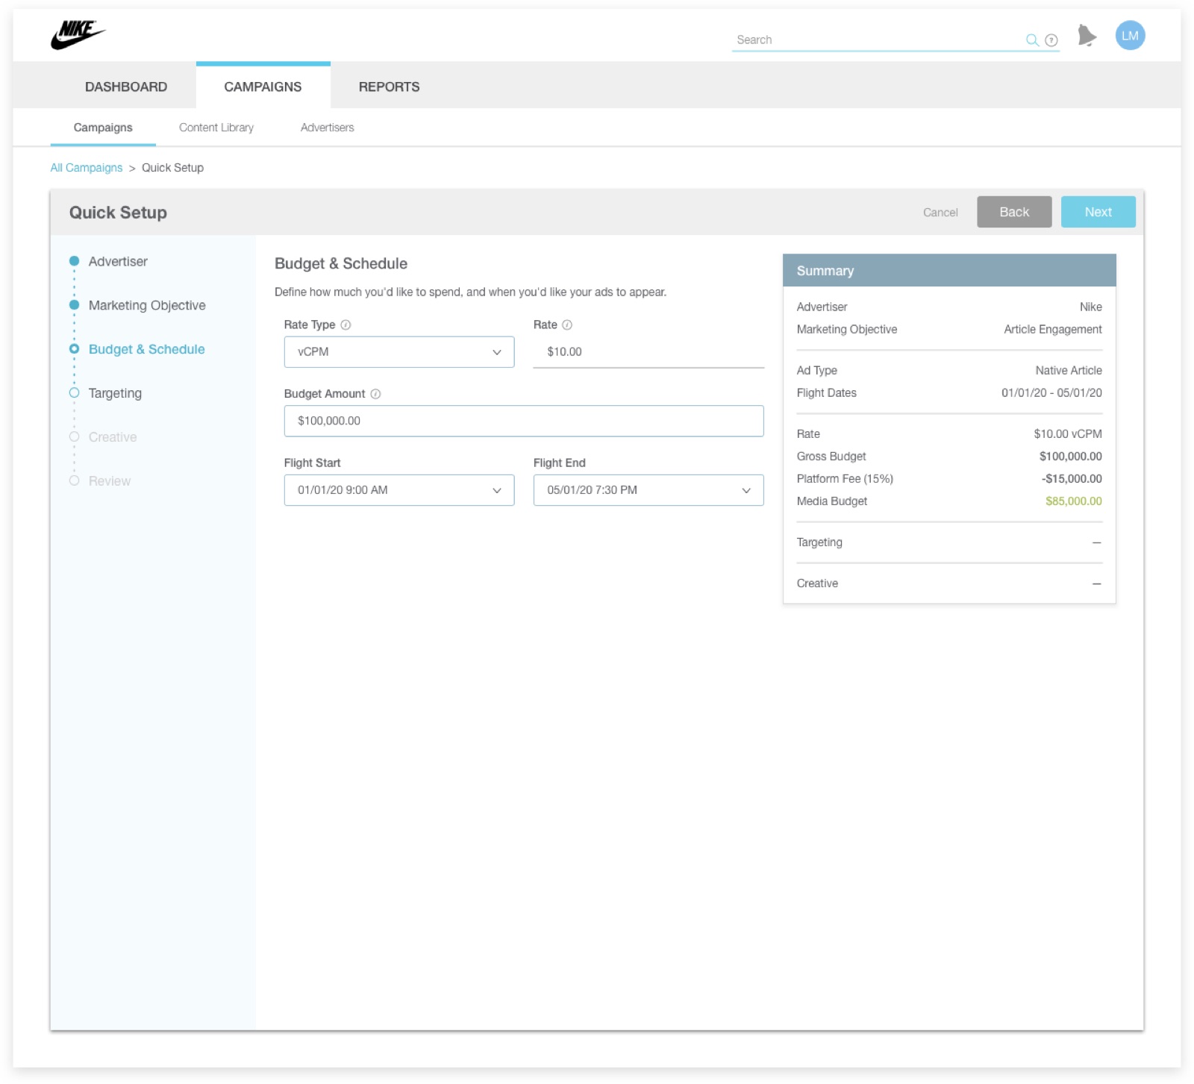Switch to the REPORTS tab
1194x1084 pixels.
pyautogui.click(x=389, y=87)
